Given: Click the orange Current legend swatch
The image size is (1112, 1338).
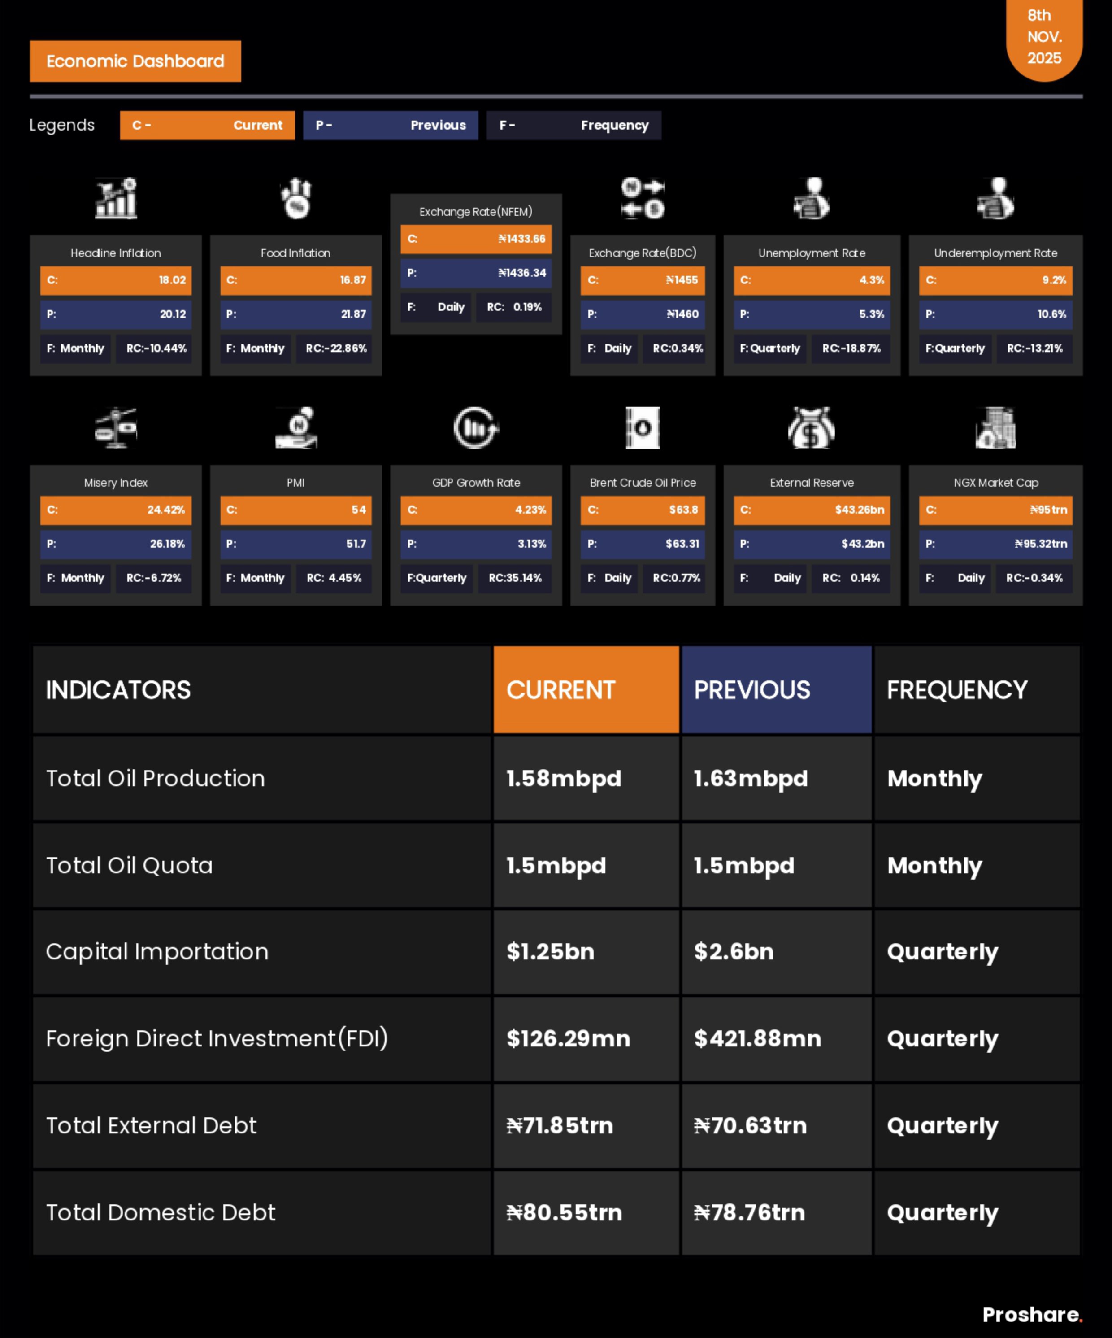Looking at the screenshot, I should tap(207, 126).
